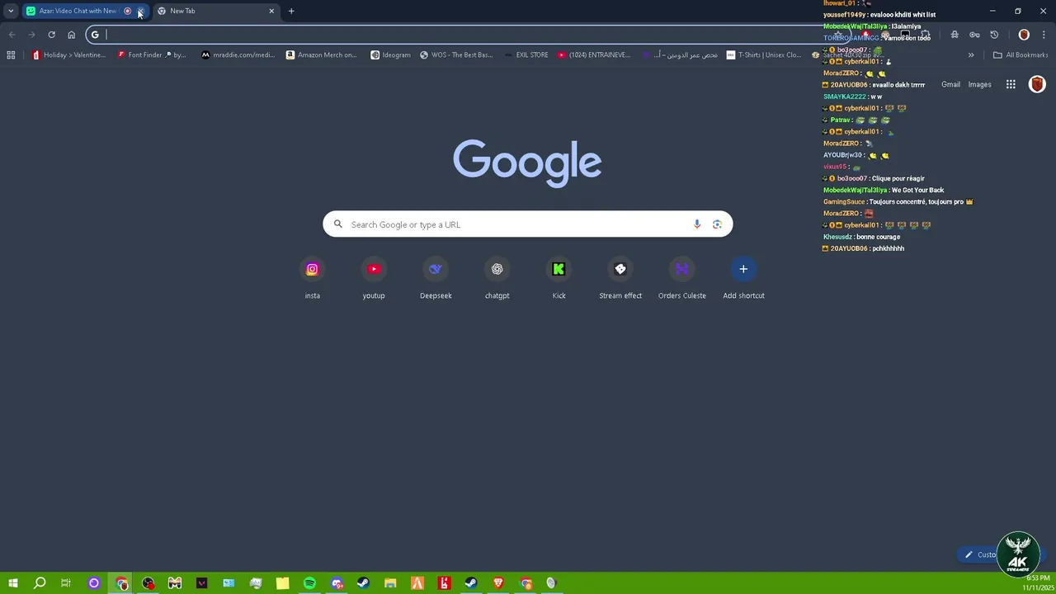Go to the Chrome home page
Screen dimensions: 1056x594
(x=71, y=35)
